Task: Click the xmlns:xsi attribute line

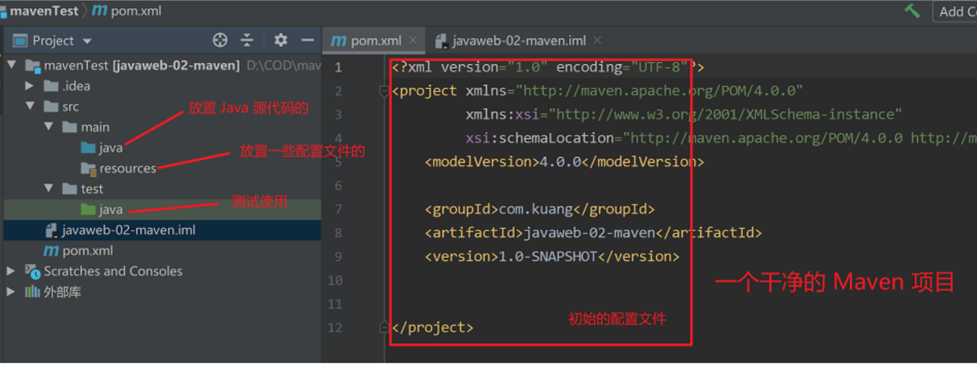Action: pyautogui.click(x=684, y=115)
